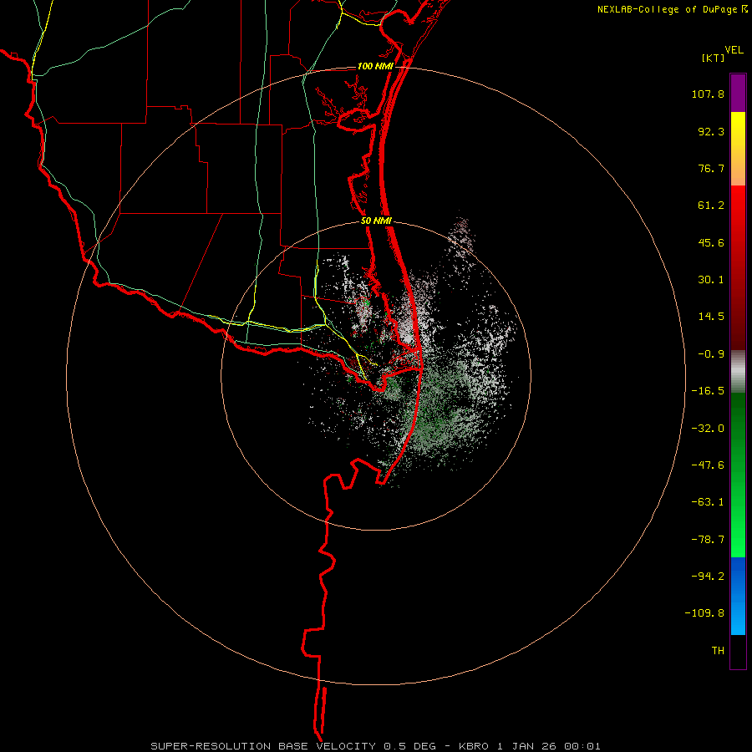This screenshot has height=752, width=752.
Task: Click the -109.8 velocity legend value
Action: (x=704, y=613)
